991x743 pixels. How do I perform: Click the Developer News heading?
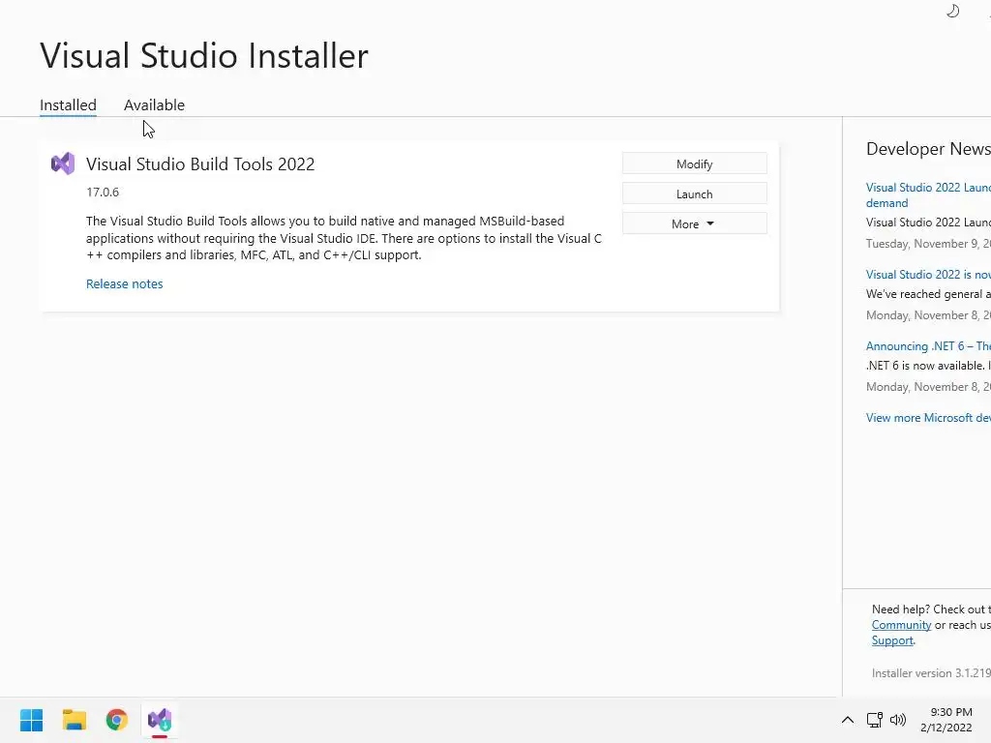(928, 149)
